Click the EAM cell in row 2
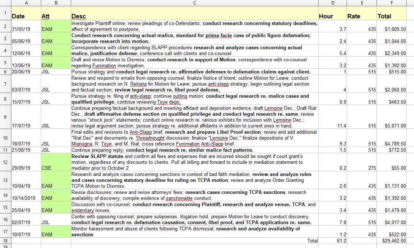414x248 pixels. pos(56,26)
